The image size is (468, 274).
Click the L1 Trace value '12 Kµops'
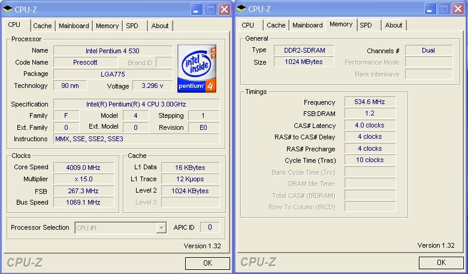190,179
